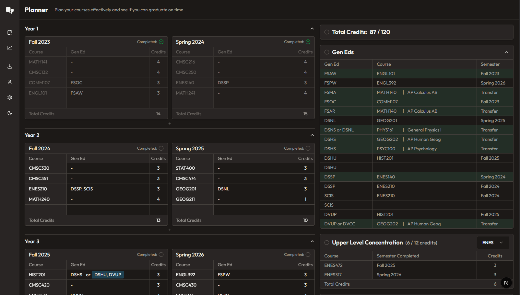520x295 pixels.
Task: Click the Planner page title
Action: pos(36,10)
